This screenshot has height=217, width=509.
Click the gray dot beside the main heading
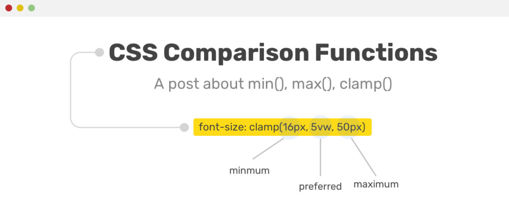(99, 52)
